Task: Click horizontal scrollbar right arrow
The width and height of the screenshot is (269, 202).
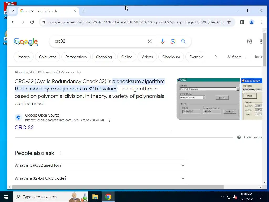Action: (x=260, y=187)
